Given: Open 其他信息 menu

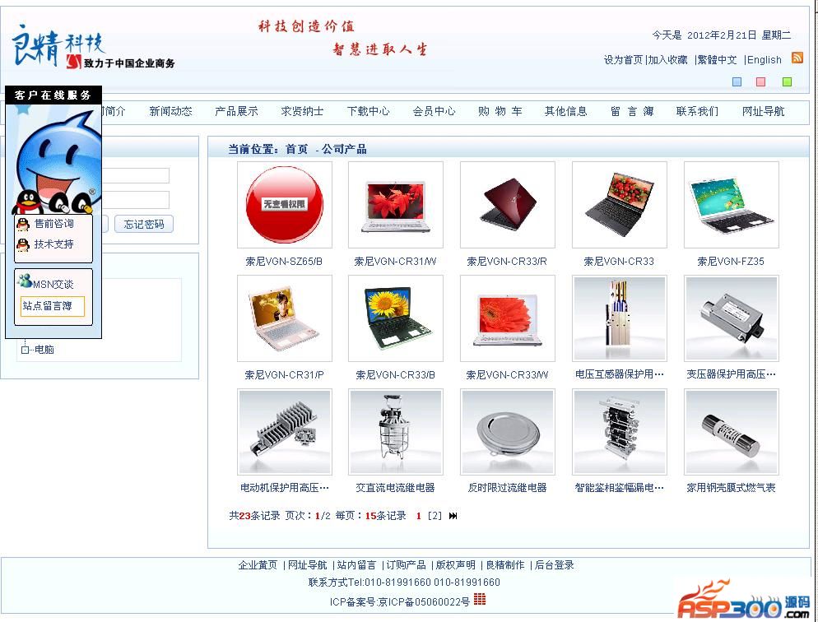Looking at the screenshot, I should pos(566,112).
